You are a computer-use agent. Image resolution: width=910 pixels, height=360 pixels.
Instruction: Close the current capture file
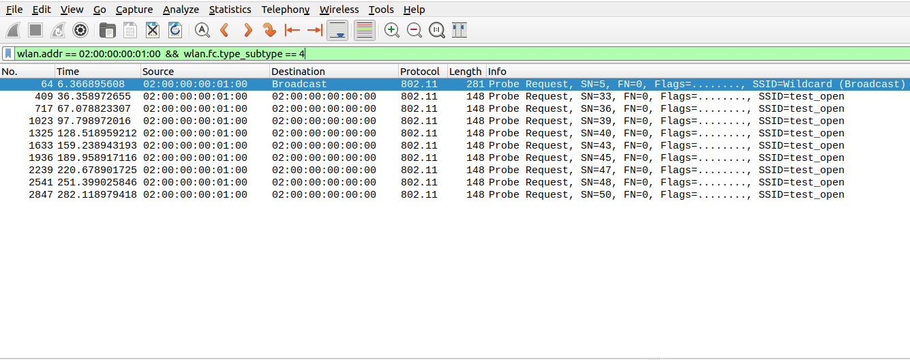click(x=153, y=30)
